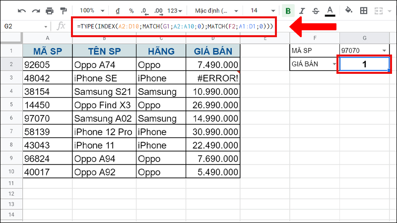Open dropdown arrow in cell 97070

point(384,51)
